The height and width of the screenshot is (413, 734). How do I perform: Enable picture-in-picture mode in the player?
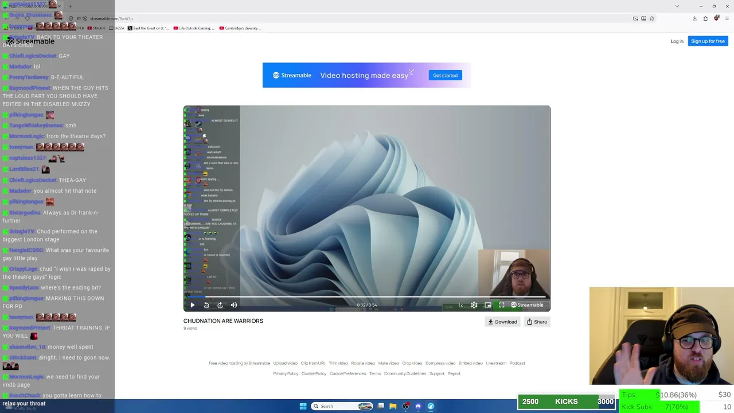point(488,305)
